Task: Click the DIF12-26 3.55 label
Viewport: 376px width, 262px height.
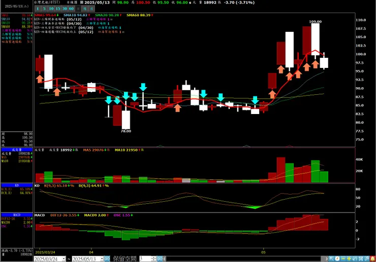Action: click(65, 215)
